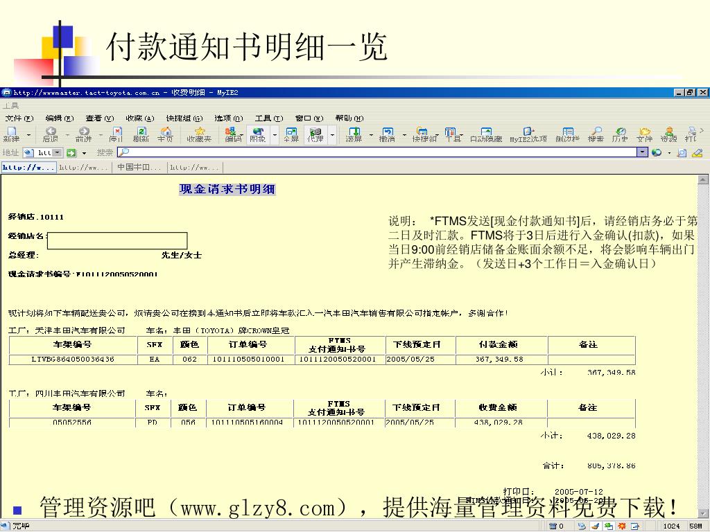Image resolution: width=710 pixels, height=532 pixels.
Task: Open the search box dropdown arrow
Action: [643, 152]
